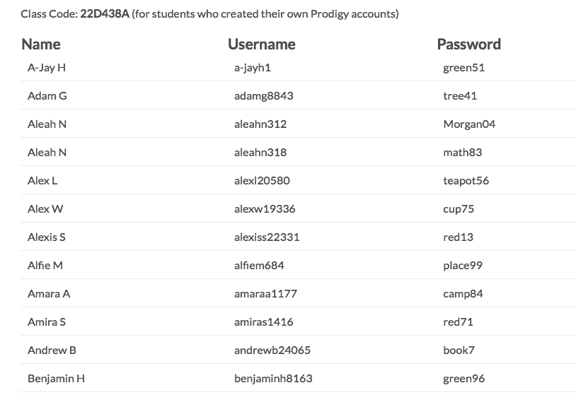
Task: Click student name Alfie M
Action: [45, 266]
